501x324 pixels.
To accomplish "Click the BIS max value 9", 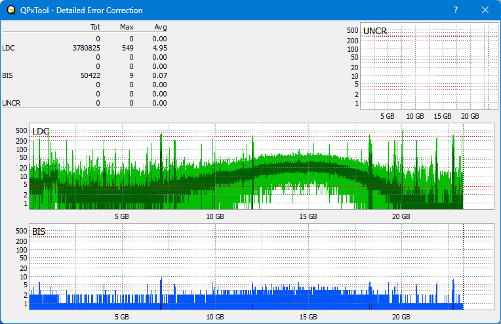I will click(x=131, y=75).
